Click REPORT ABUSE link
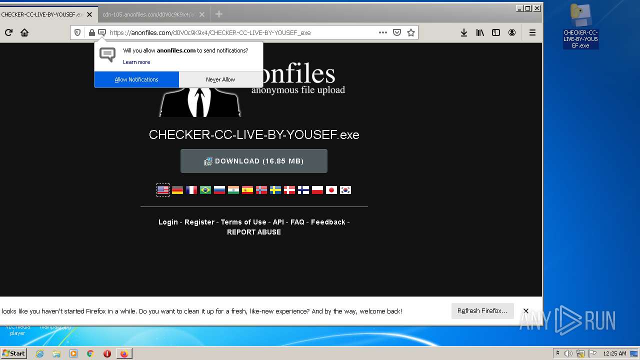 [254, 232]
